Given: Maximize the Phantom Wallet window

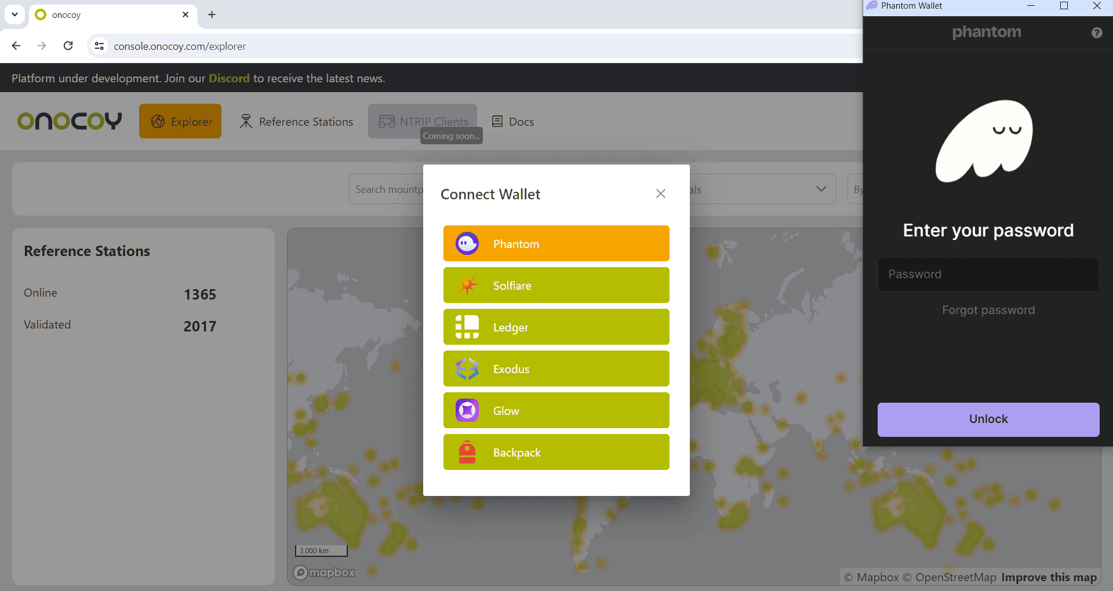Looking at the screenshot, I should point(1064,6).
